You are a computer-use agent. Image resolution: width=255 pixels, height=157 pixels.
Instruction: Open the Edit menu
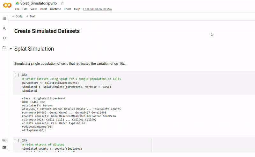pos(25,9)
